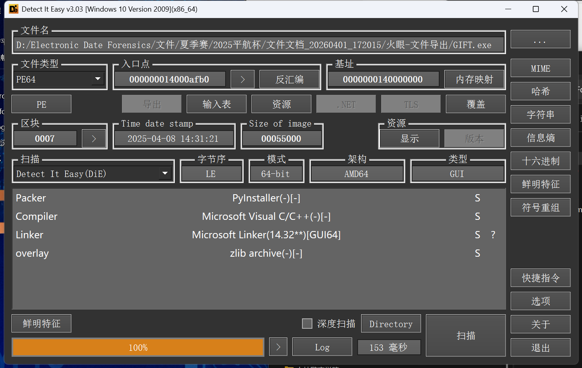Click the PE button
Viewport: 582px width, 368px height.
coord(42,104)
